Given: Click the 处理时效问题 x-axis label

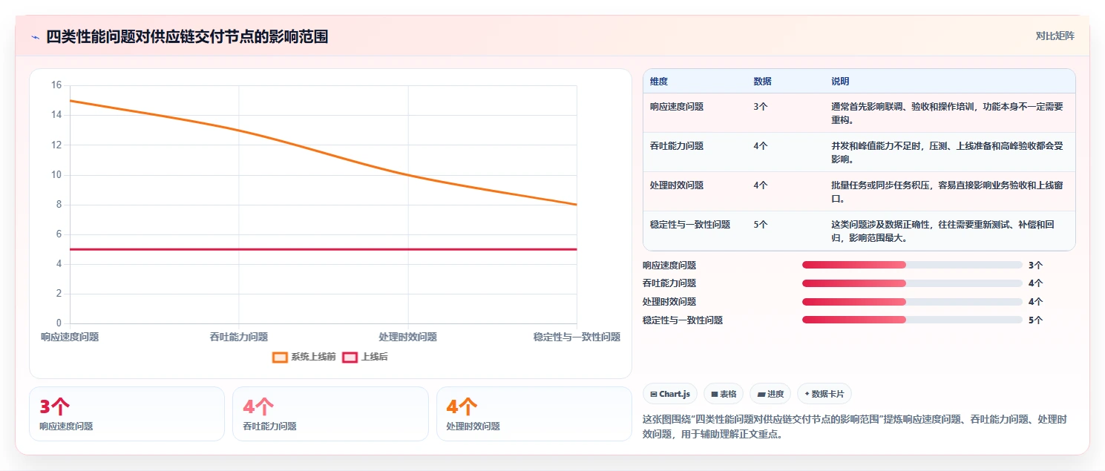Looking at the screenshot, I should (407, 337).
